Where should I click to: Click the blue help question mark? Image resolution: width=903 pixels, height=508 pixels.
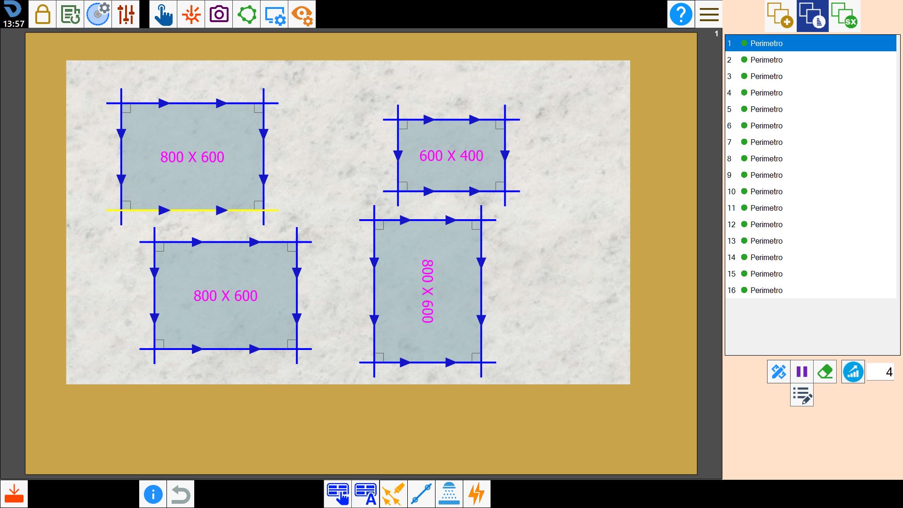tap(681, 14)
